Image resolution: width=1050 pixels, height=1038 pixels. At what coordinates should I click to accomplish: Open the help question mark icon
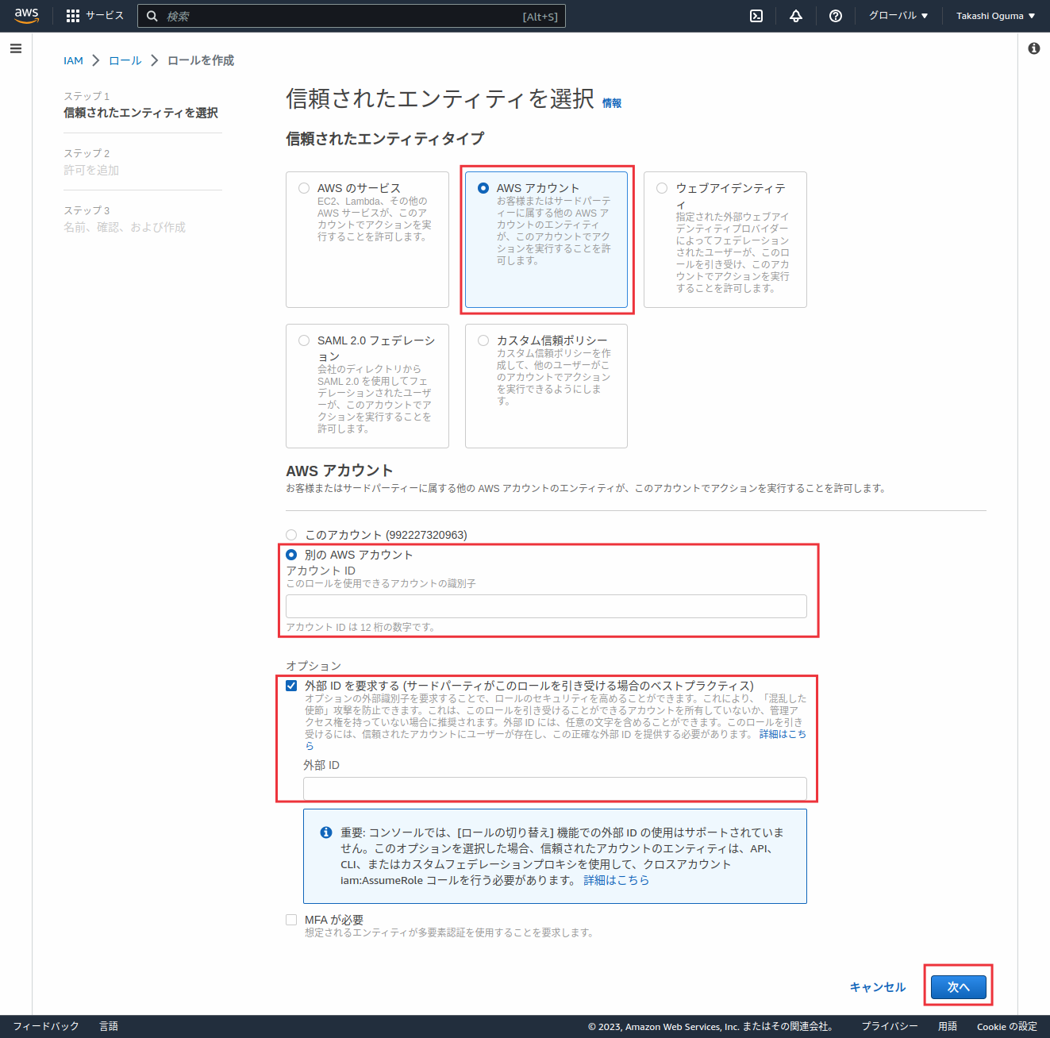(836, 16)
